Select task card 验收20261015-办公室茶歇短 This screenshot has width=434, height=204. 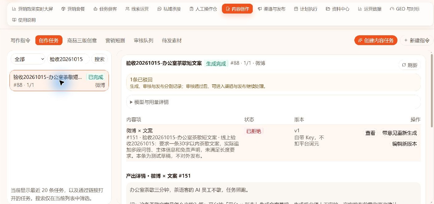click(59, 80)
